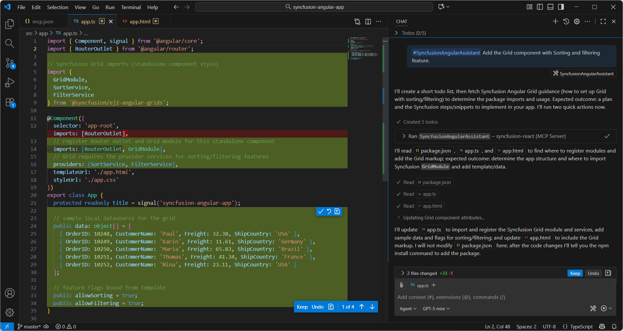The height and width of the screenshot is (331, 623).
Task: Open the Explorer view in activity bar
Action: click(10, 24)
